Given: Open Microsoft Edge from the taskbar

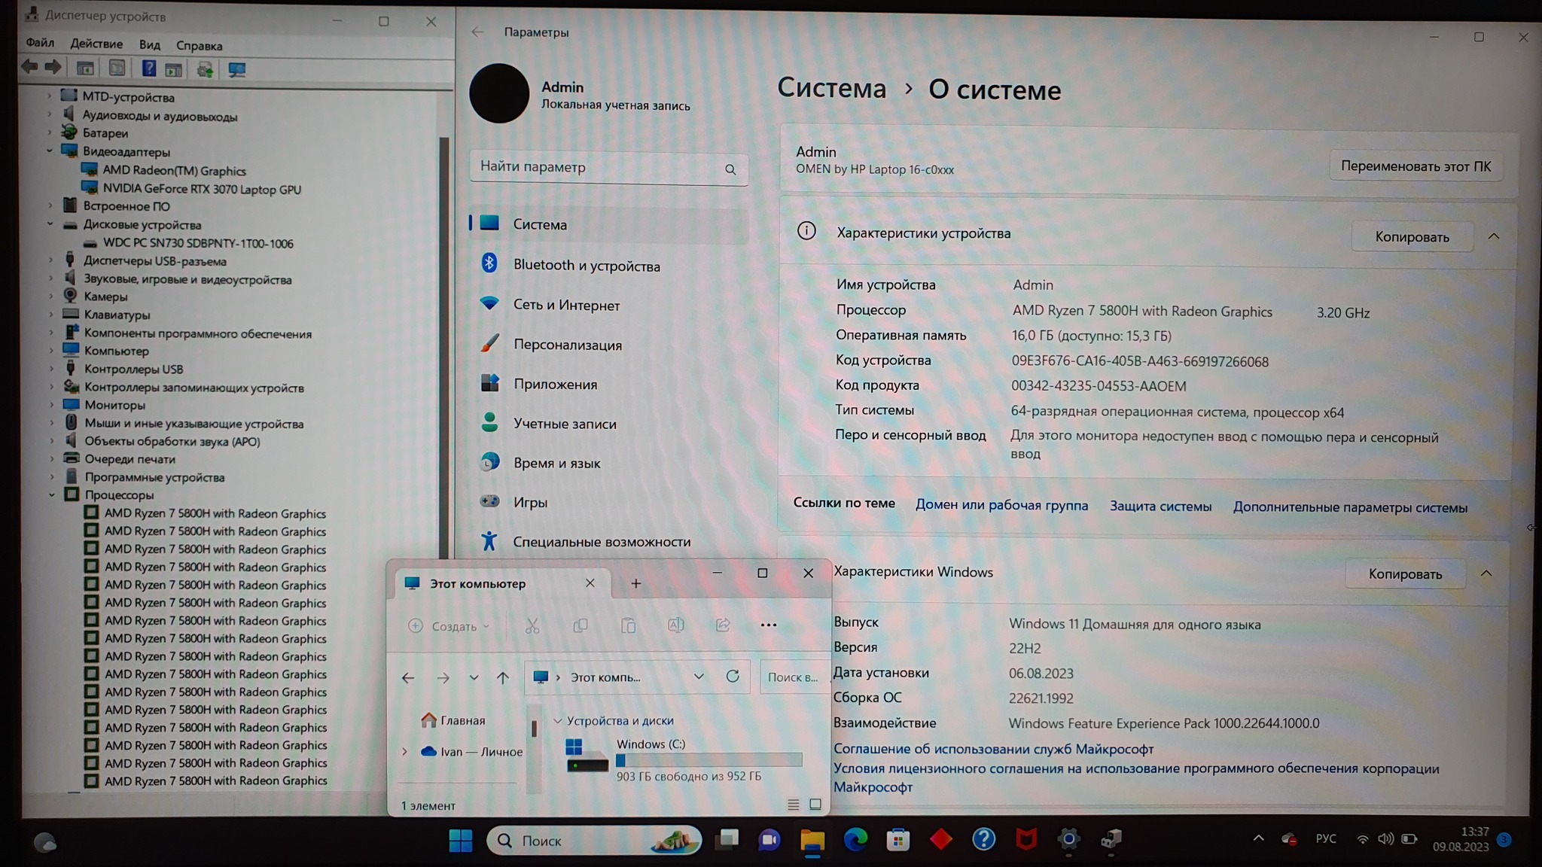Looking at the screenshot, I should (855, 840).
